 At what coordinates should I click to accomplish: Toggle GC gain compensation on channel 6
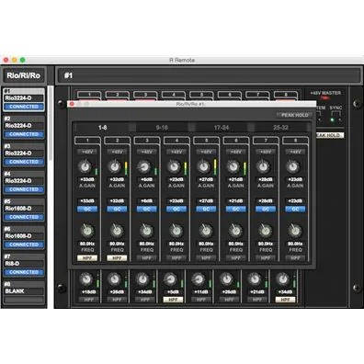(235, 209)
